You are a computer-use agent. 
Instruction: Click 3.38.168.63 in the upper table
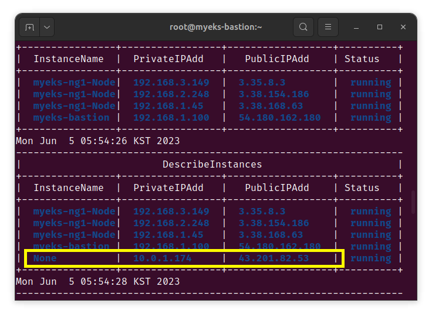271,106
